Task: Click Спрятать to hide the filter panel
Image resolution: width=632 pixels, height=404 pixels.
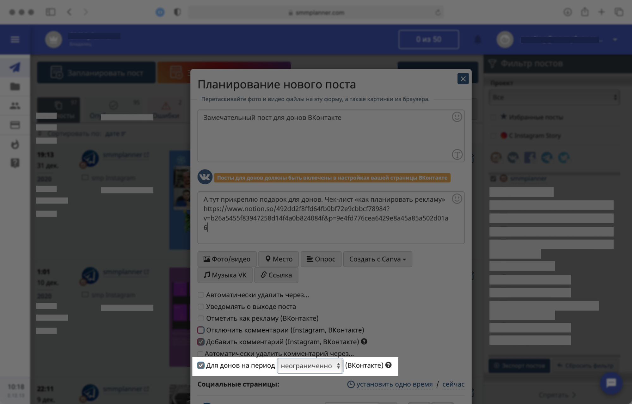Action: coord(557,395)
